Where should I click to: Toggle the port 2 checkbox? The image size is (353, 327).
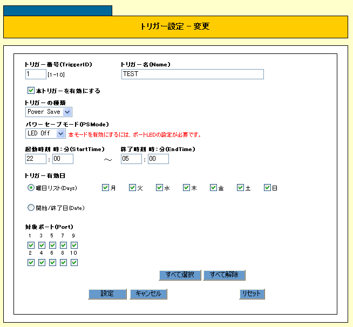point(31,262)
